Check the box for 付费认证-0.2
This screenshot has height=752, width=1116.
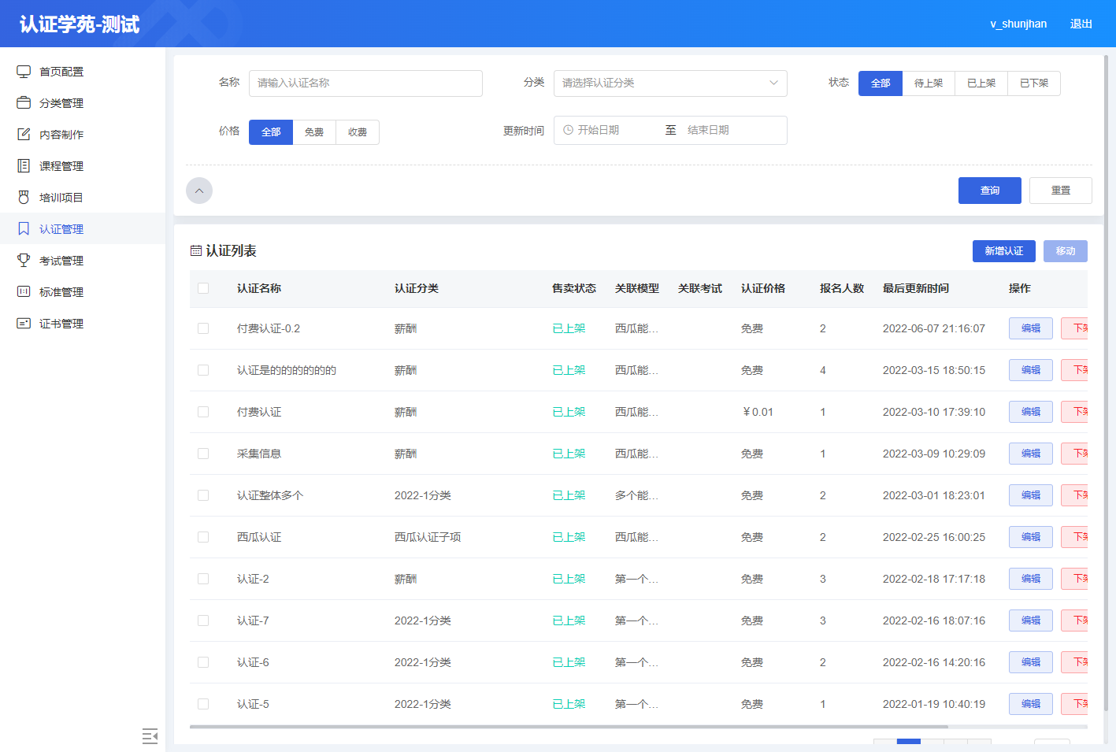pyautogui.click(x=203, y=328)
